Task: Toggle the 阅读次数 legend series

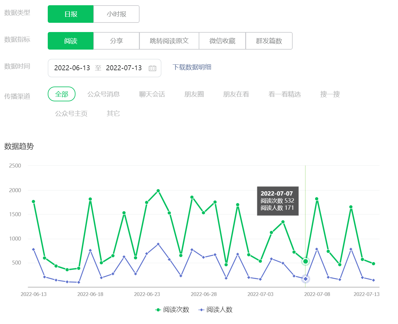Action: (173, 310)
